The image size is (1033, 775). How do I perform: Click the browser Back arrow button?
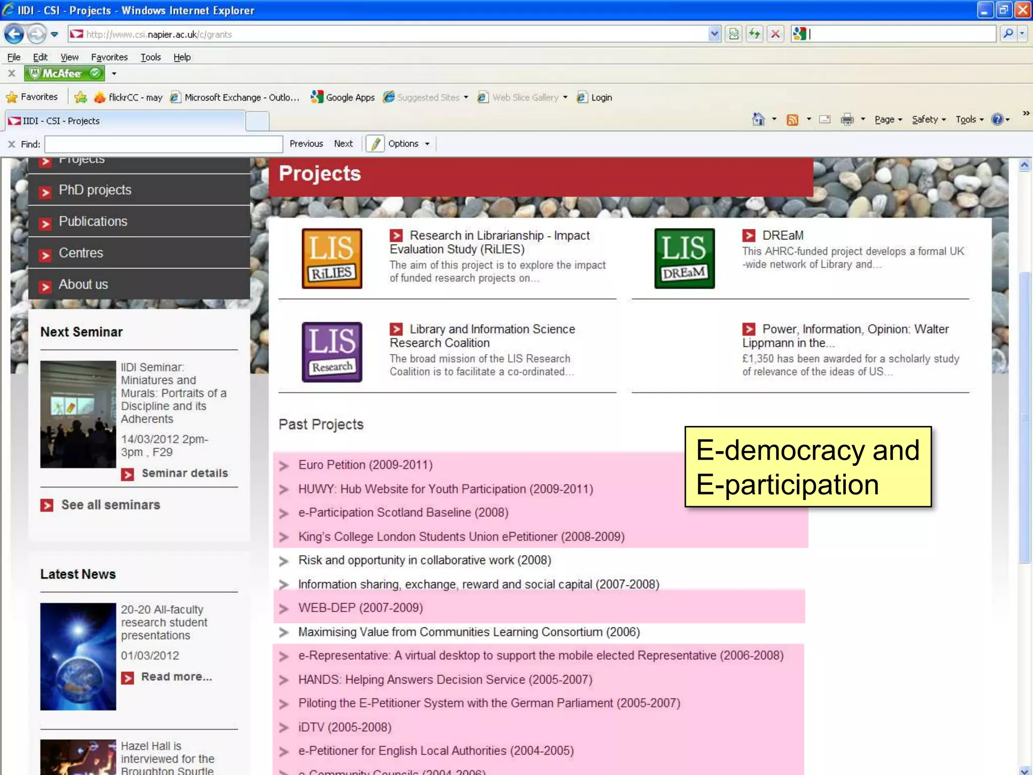14,34
